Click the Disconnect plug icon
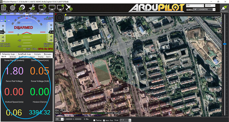229x122 pixels. coord(224,8)
